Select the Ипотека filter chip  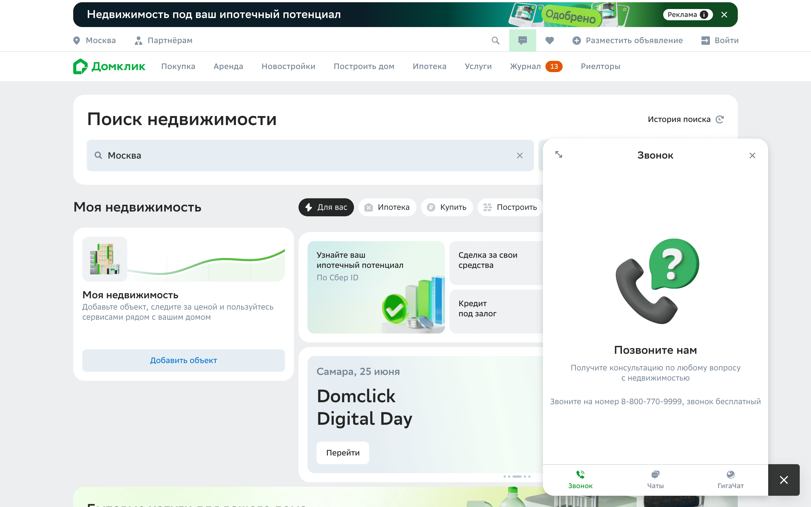[x=387, y=207]
